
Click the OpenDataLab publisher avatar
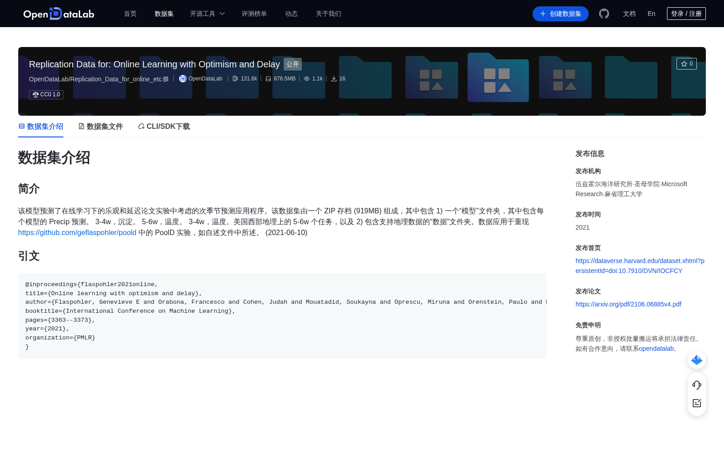pyautogui.click(x=183, y=79)
